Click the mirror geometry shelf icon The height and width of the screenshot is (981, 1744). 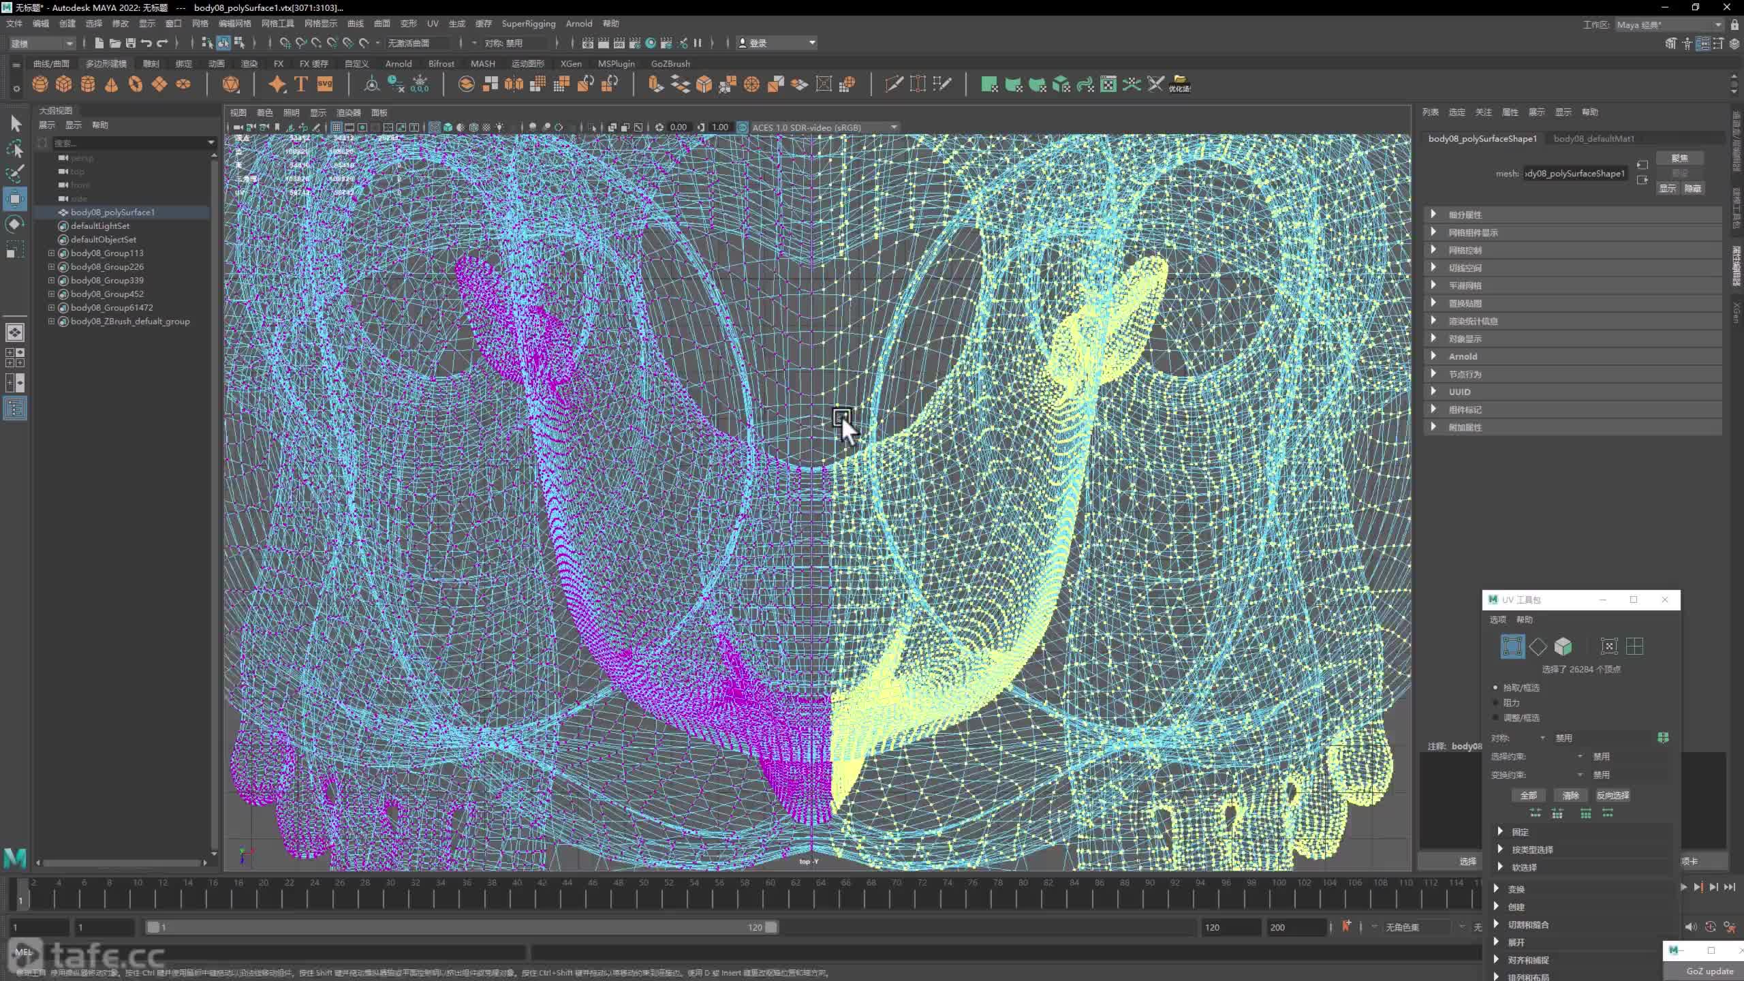(514, 84)
